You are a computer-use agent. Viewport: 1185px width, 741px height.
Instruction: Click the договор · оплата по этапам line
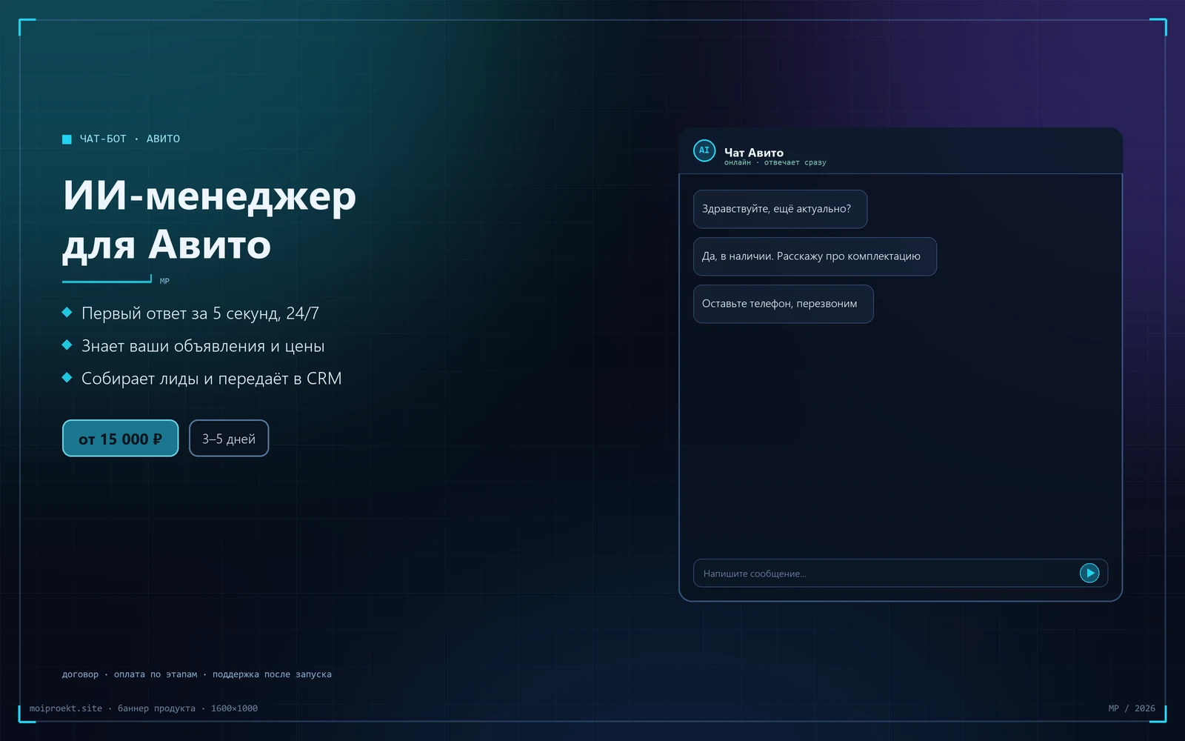(x=197, y=674)
